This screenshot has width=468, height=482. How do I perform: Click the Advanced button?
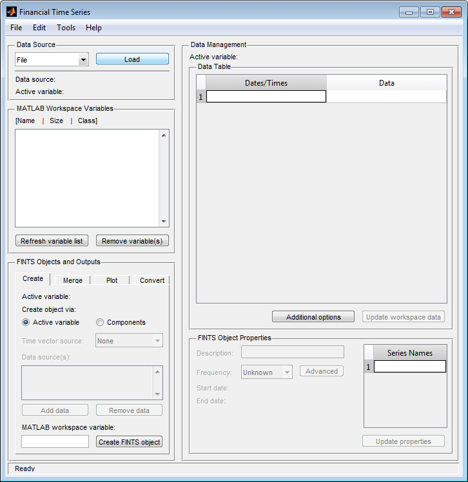click(x=321, y=371)
